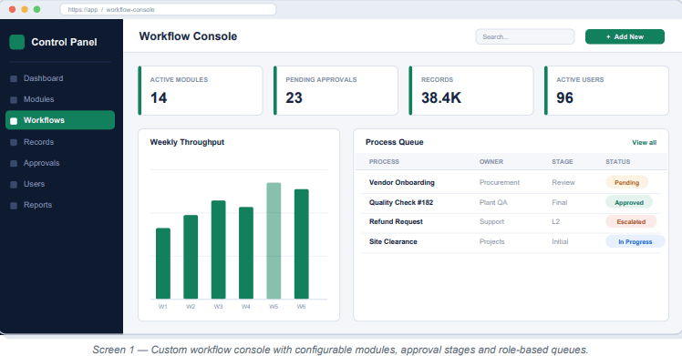The image size is (682, 356).
Task: Click the square icon beside Reports
Action: click(14, 206)
